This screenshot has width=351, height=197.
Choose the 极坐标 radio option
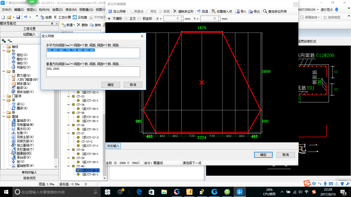[x=139, y=19]
